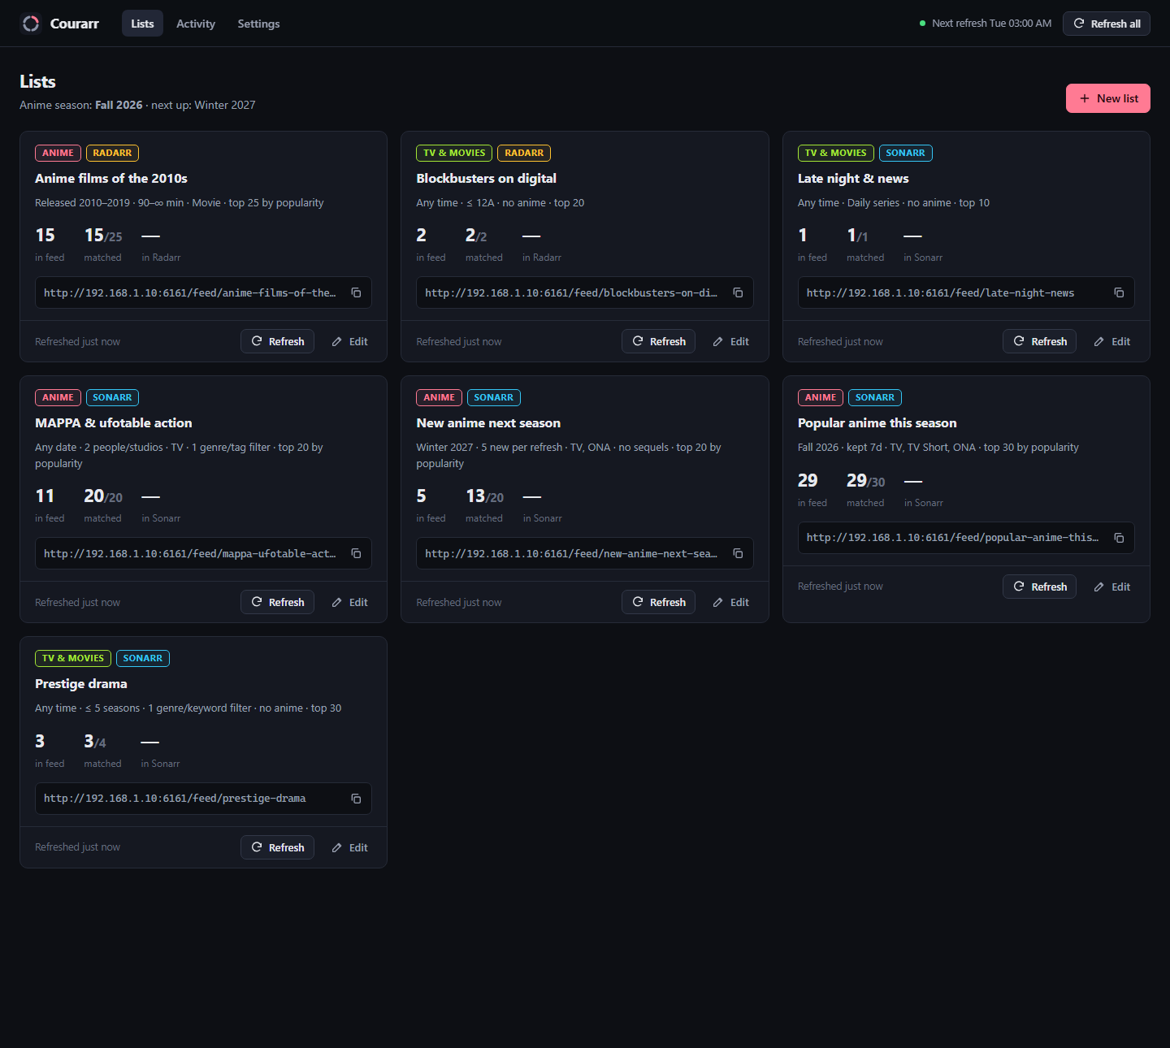The width and height of the screenshot is (1170, 1048).
Task: Click the Any time Daily series description
Action: coord(893,202)
